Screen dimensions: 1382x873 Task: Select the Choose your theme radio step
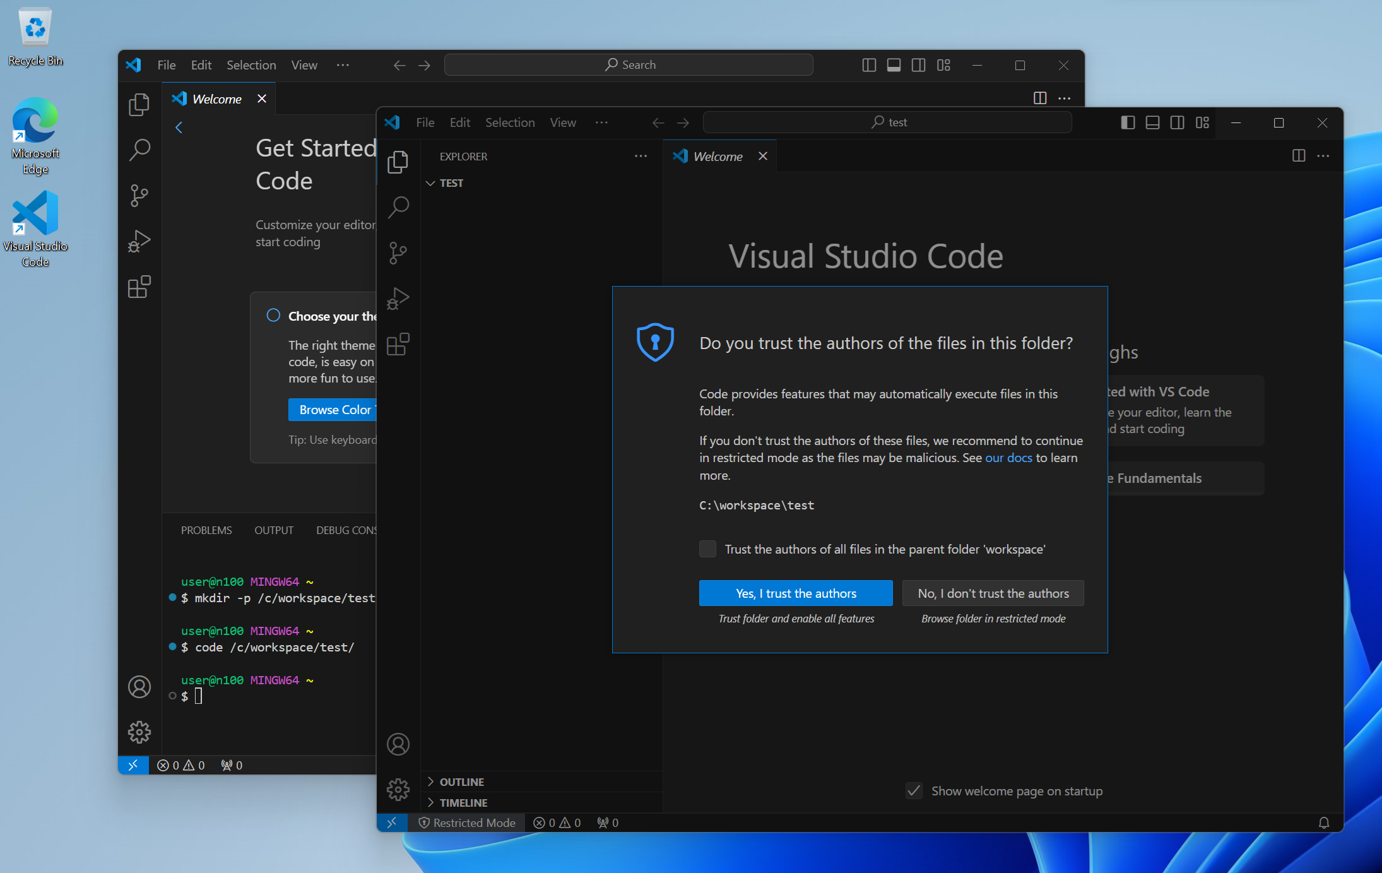(x=273, y=316)
